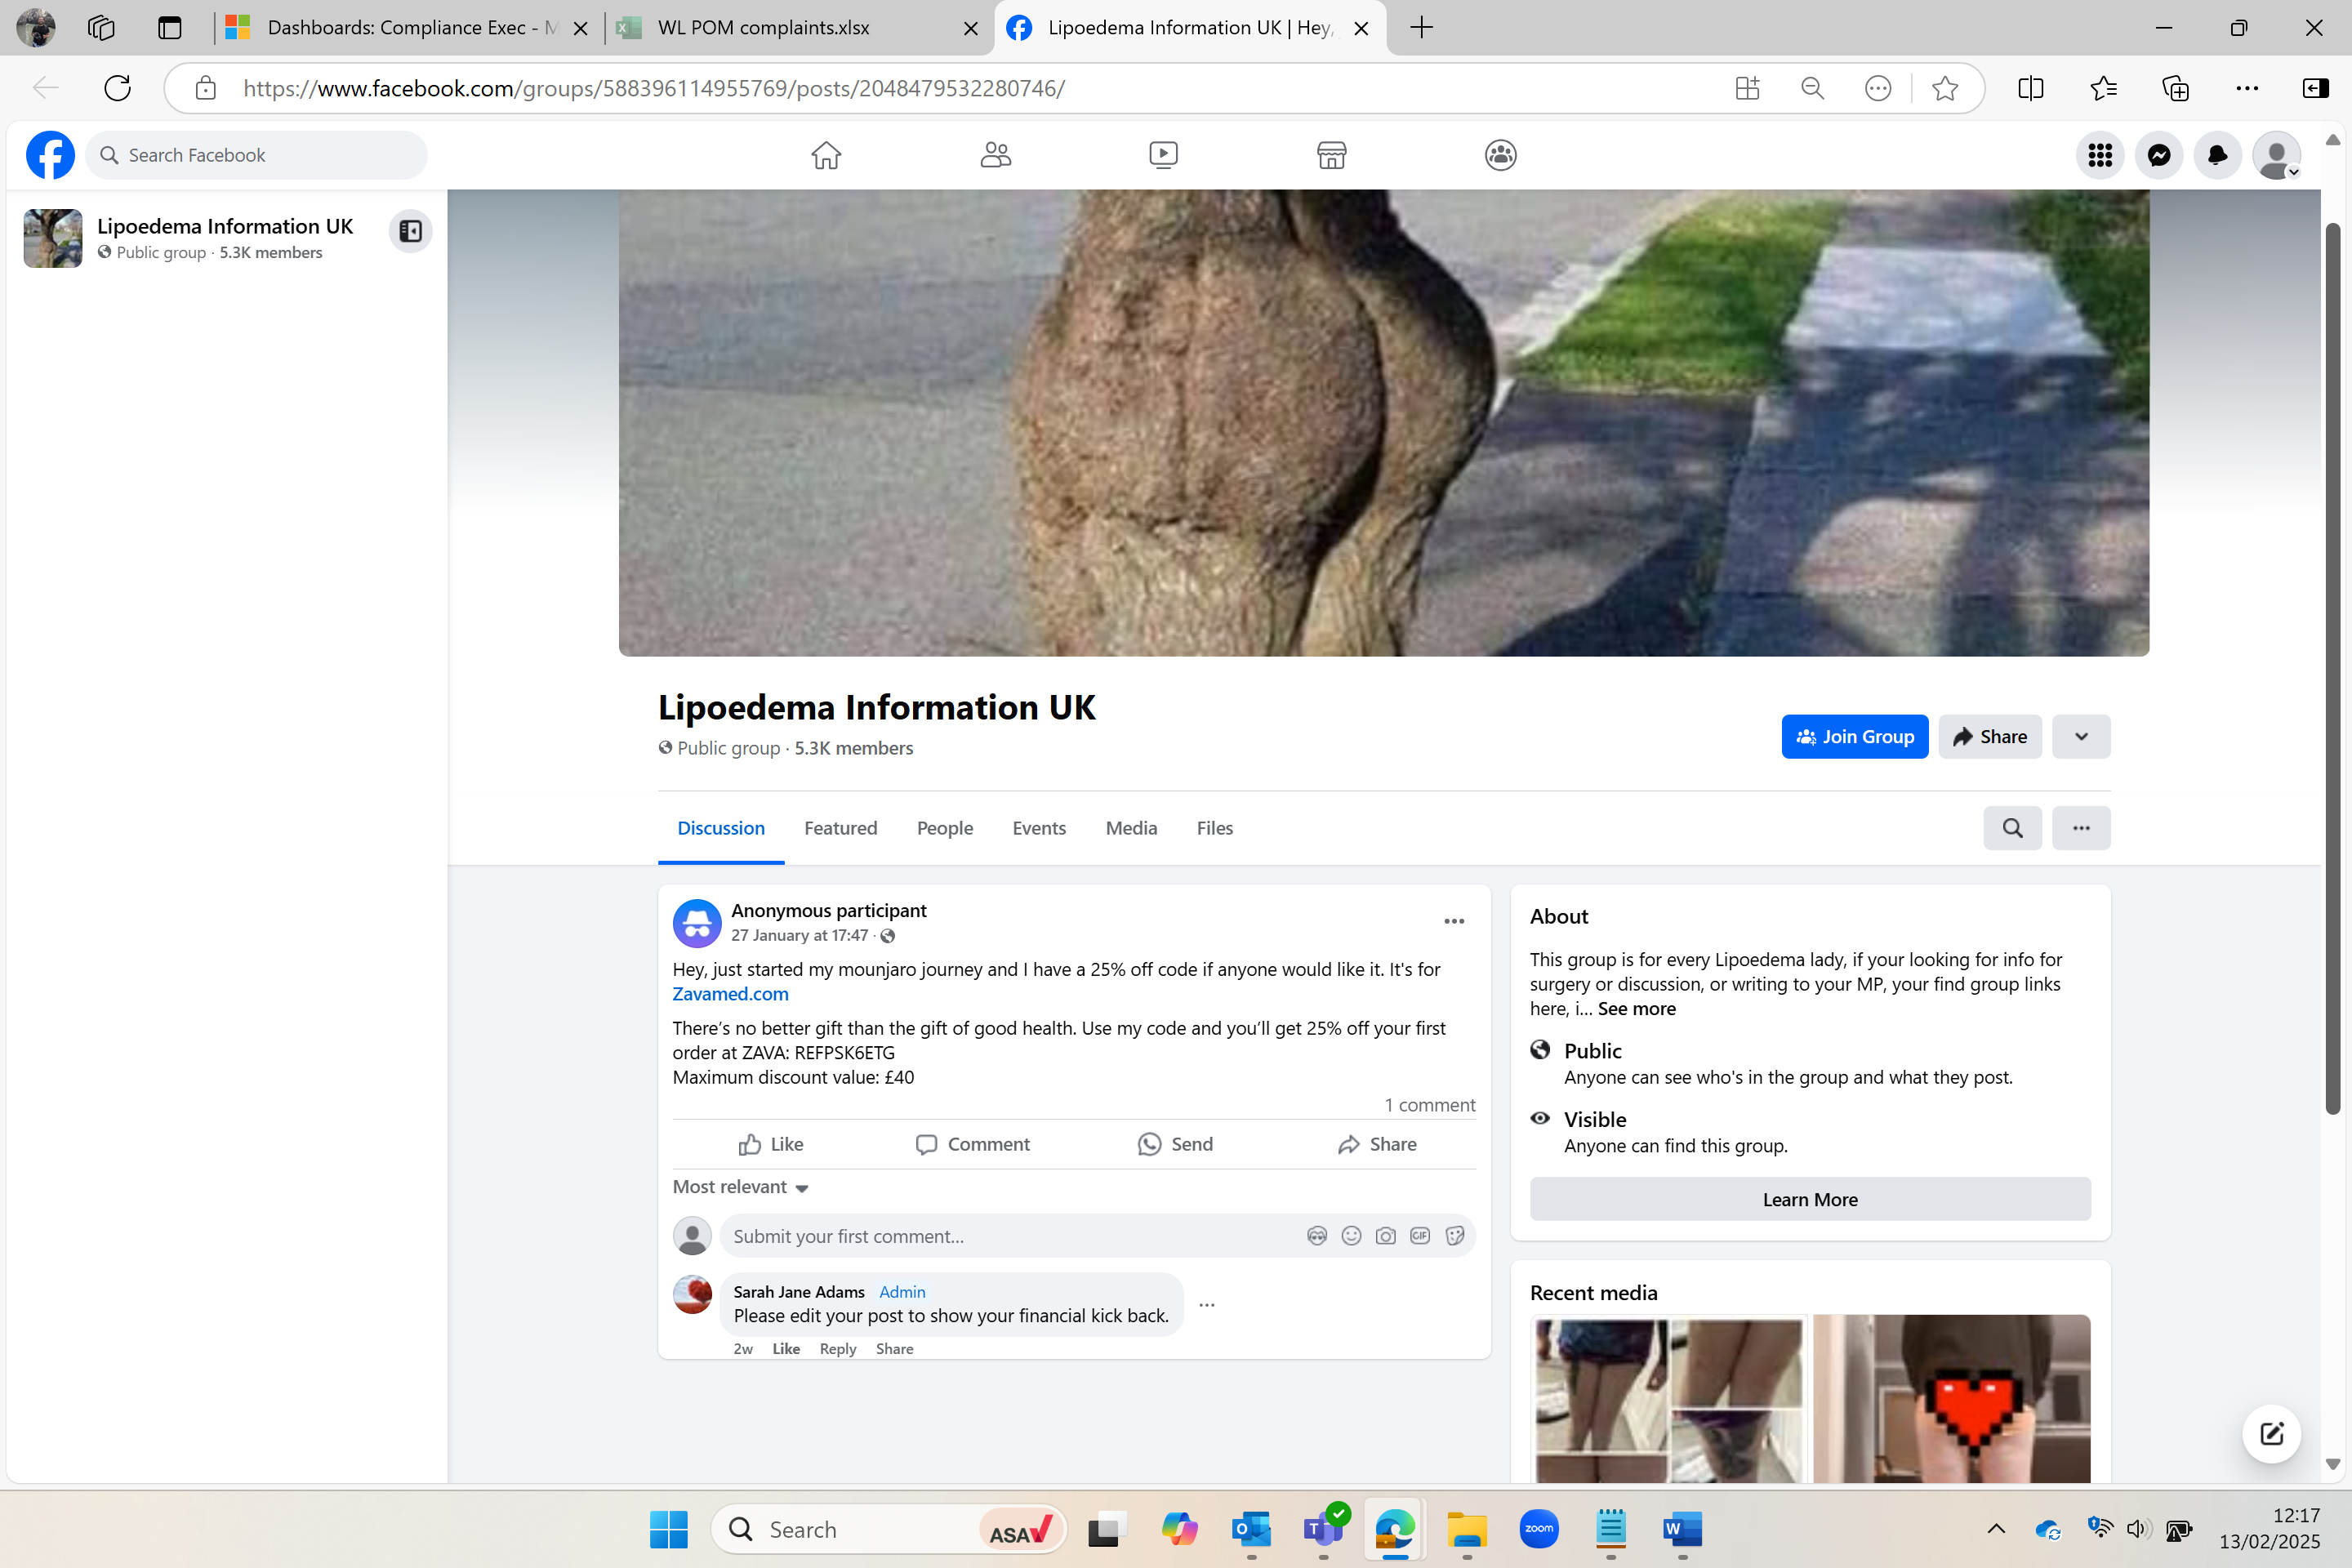Open emoji picker in comment field
2352x1568 pixels.
pos(1351,1236)
